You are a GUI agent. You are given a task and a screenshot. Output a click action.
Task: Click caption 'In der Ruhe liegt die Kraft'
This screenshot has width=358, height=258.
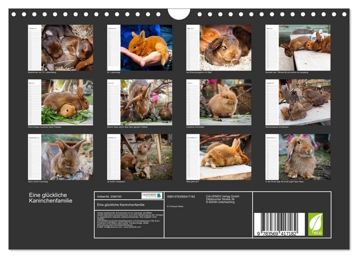[x=284, y=182]
